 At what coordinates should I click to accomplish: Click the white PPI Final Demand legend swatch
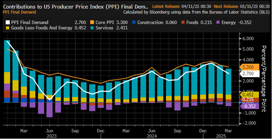point(7,22)
